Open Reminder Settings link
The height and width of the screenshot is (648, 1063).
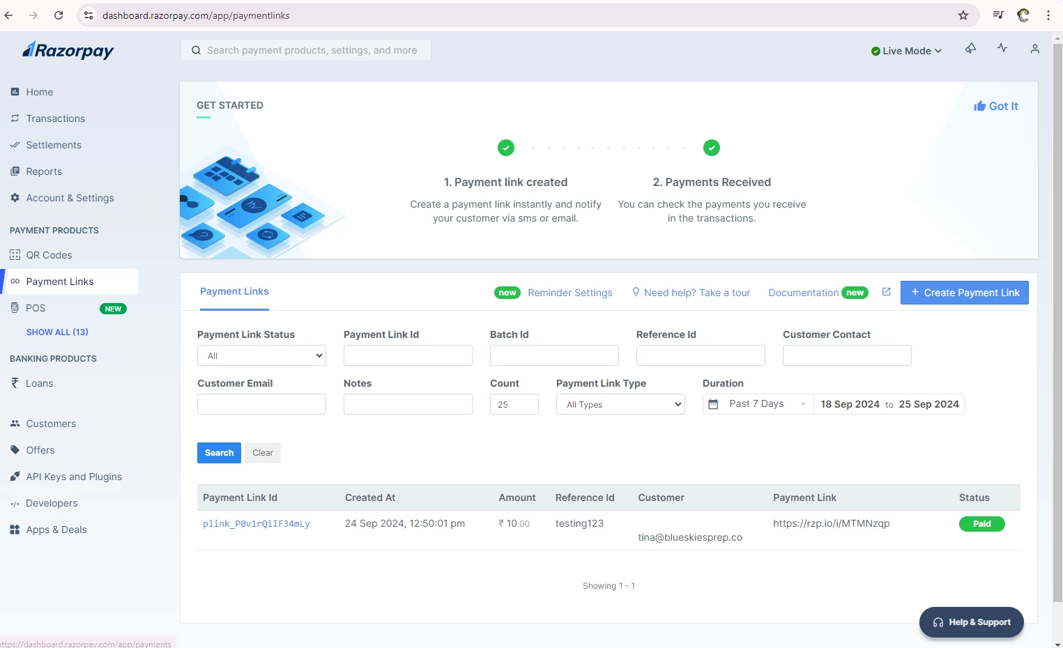pos(570,293)
